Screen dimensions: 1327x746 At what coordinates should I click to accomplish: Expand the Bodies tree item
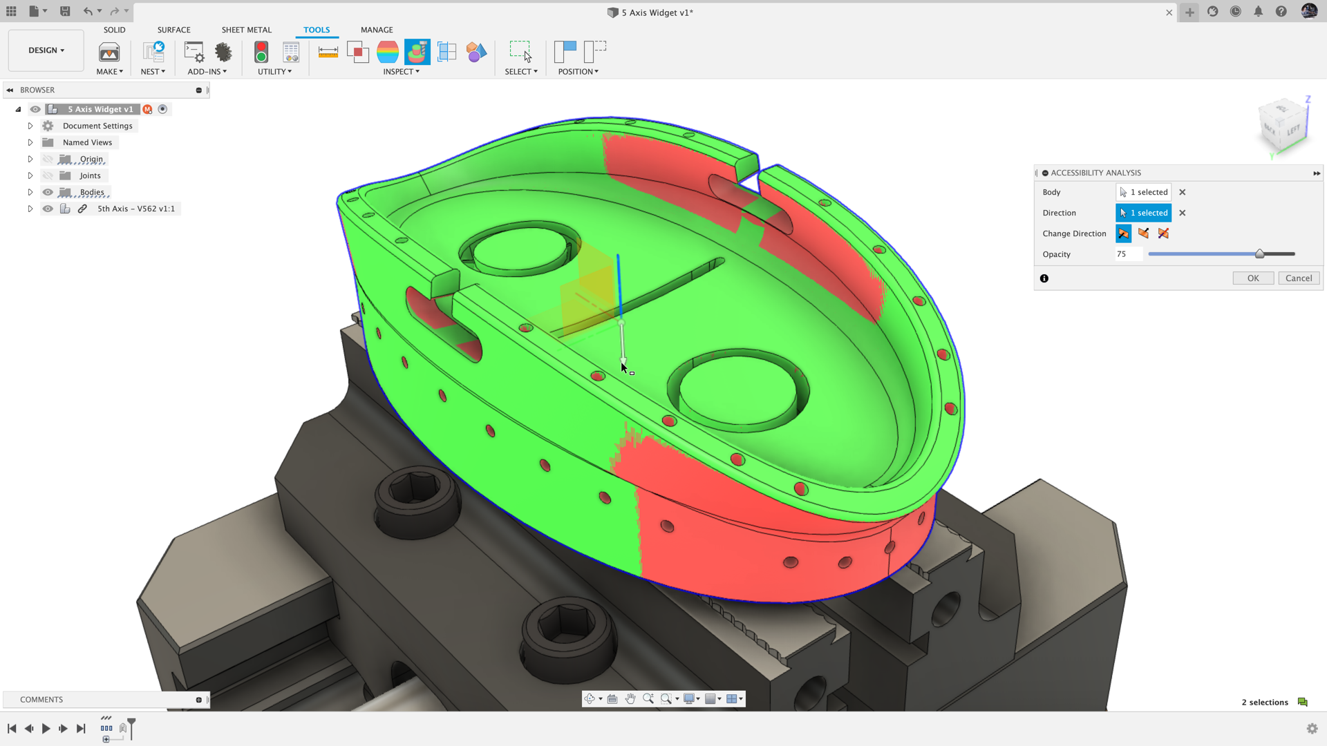(x=29, y=191)
